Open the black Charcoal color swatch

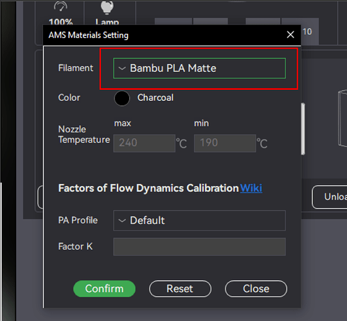[x=121, y=98]
